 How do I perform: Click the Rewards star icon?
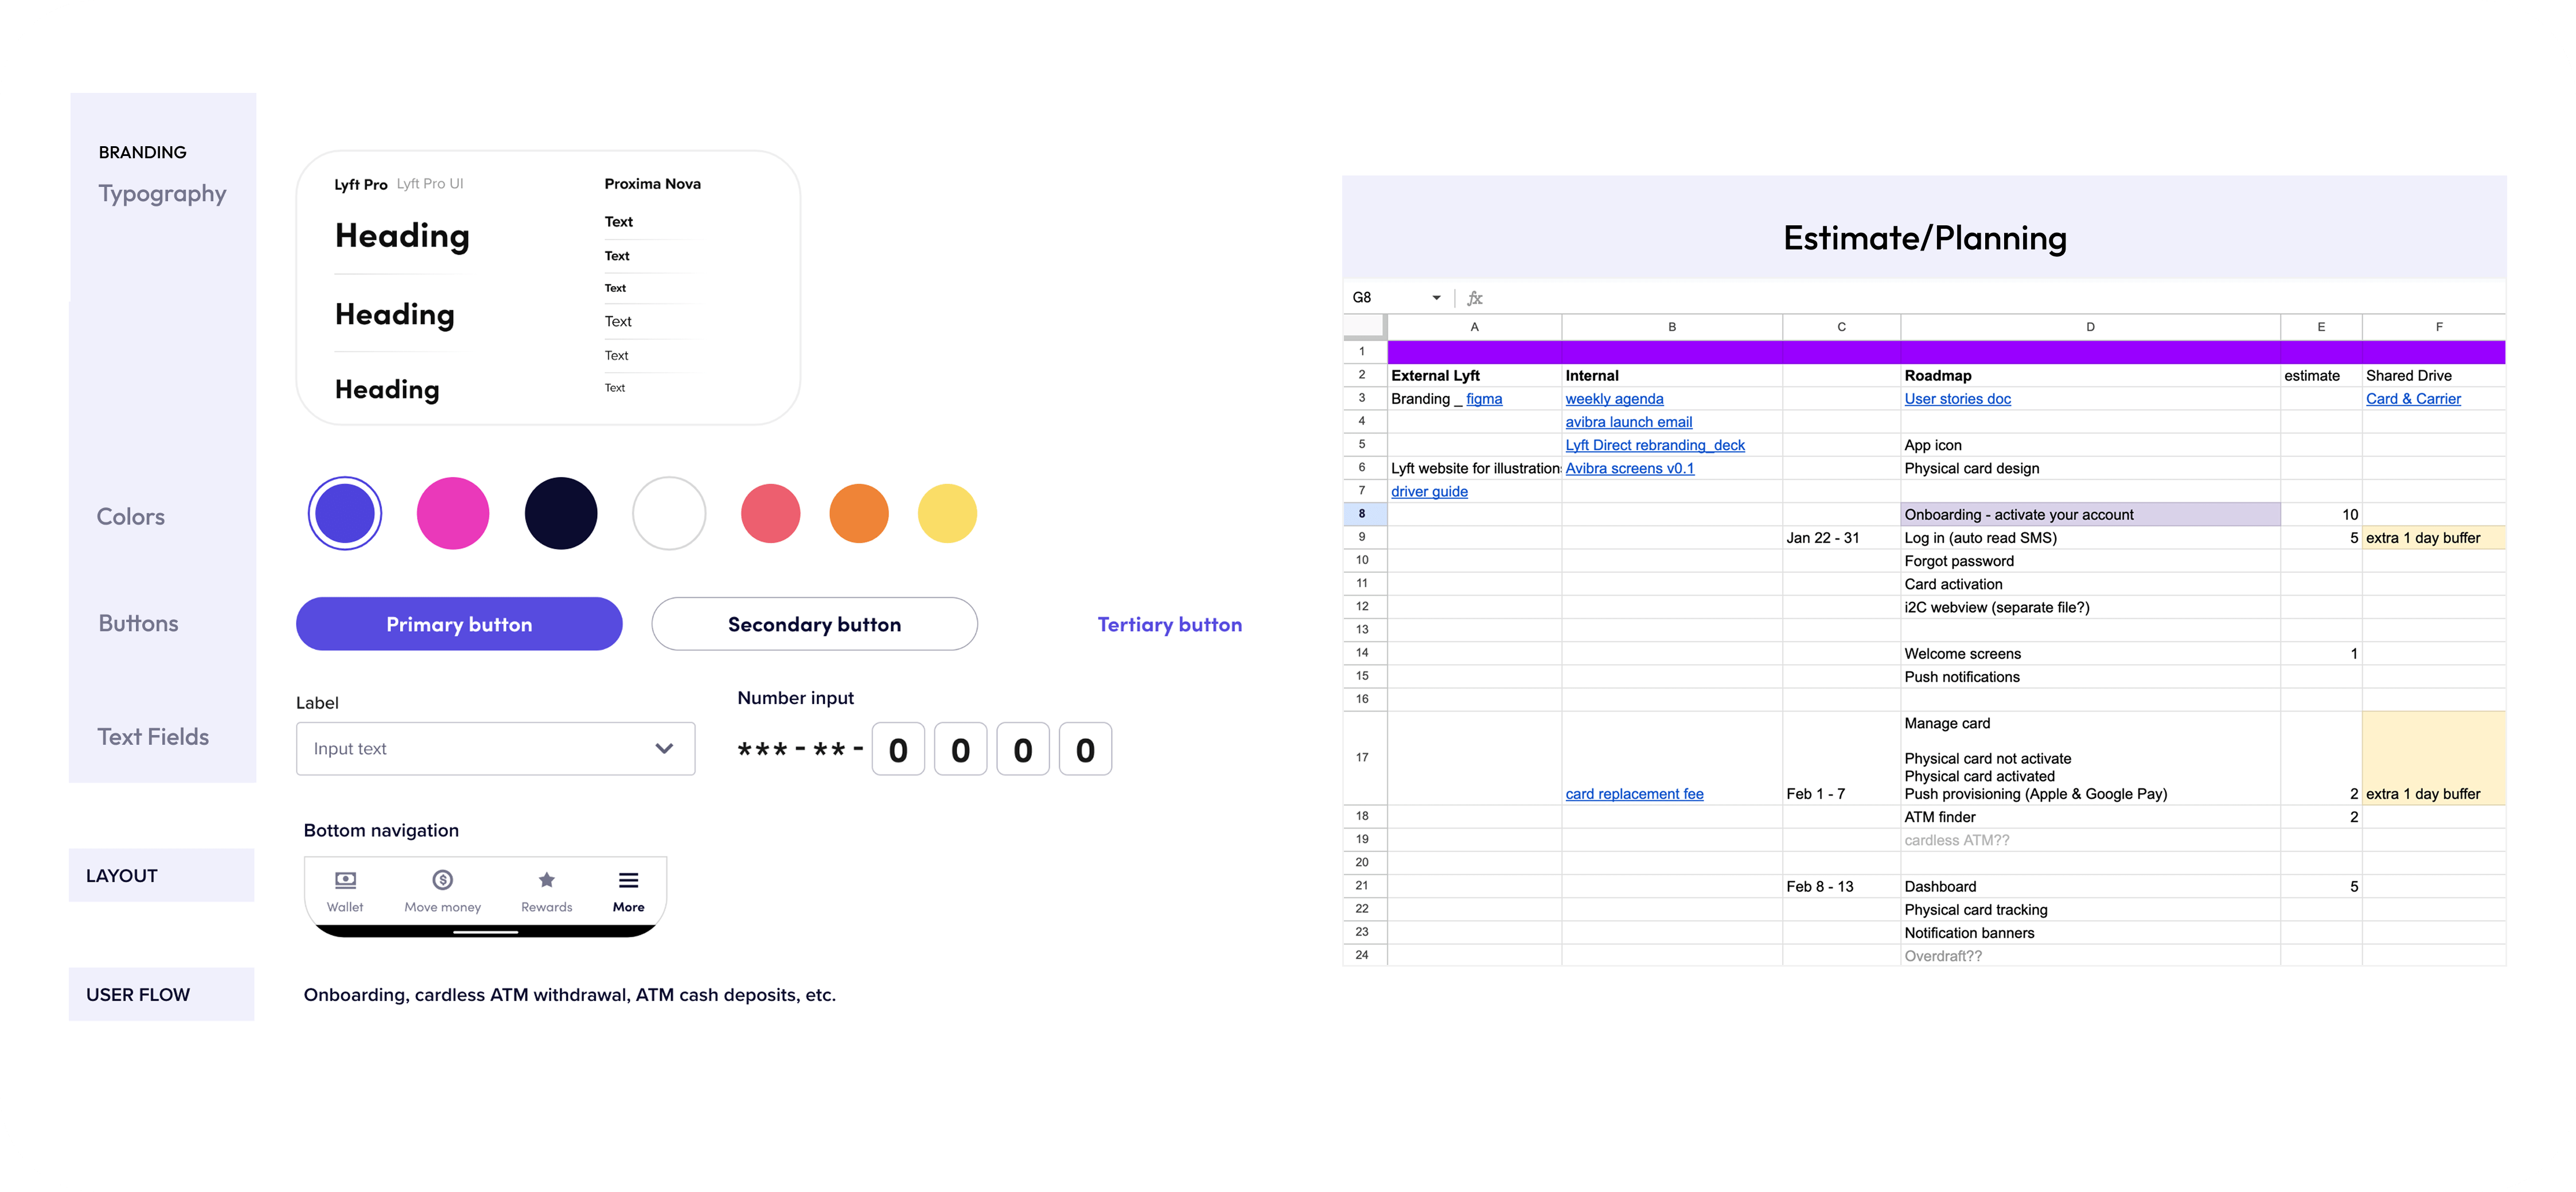pyautogui.click(x=546, y=880)
